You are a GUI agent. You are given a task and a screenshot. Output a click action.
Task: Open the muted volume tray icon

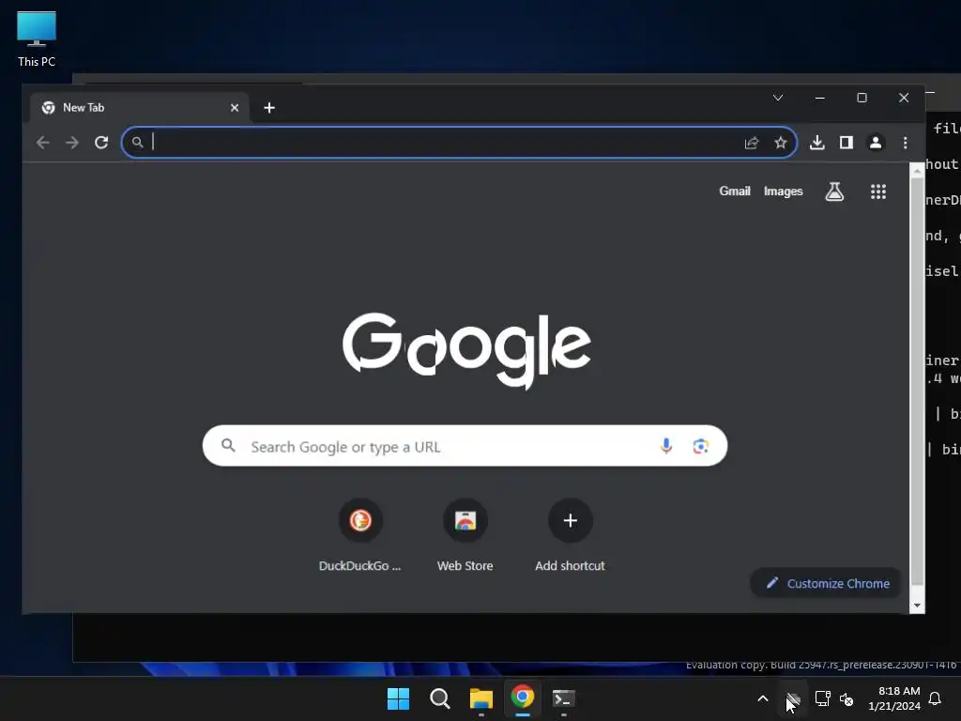pyautogui.click(x=847, y=698)
